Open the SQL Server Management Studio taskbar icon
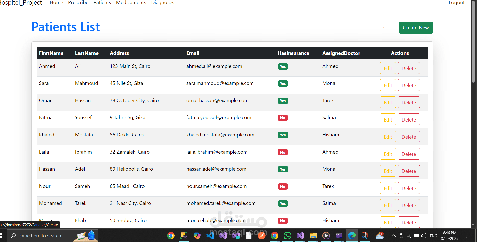 click(184, 236)
